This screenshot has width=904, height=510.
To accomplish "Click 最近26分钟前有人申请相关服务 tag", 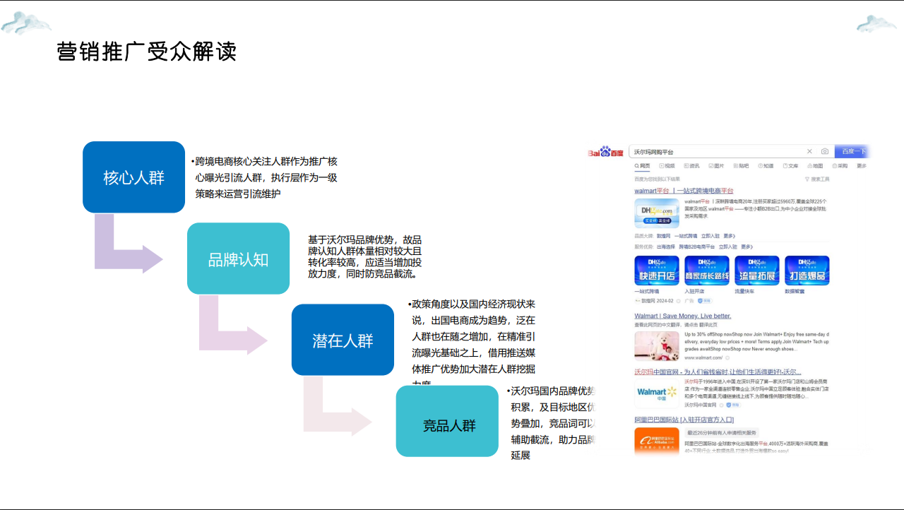I will click(x=722, y=432).
